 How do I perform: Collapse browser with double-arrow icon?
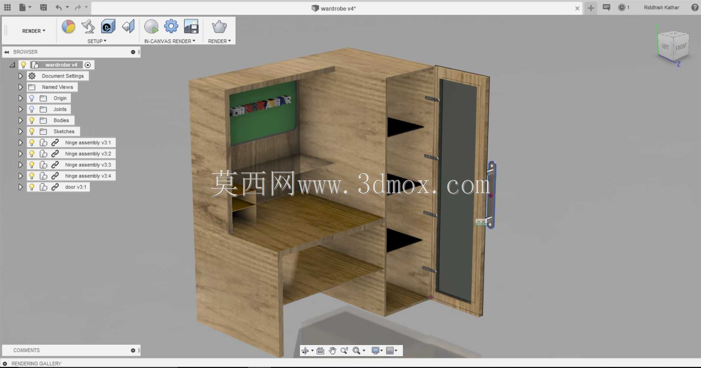pos(6,52)
